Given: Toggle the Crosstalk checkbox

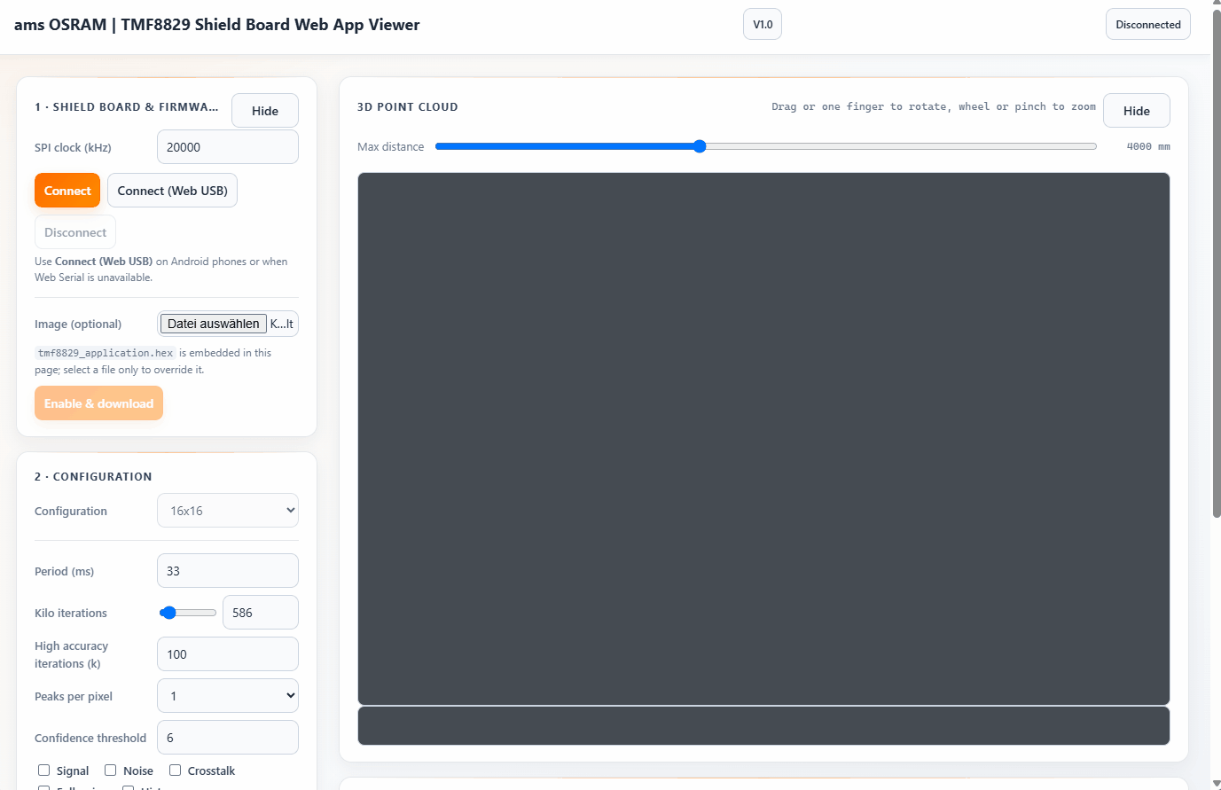Looking at the screenshot, I should coord(175,770).
